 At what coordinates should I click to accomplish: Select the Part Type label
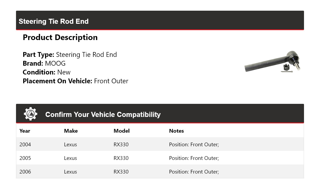click(x=38, y=55)
